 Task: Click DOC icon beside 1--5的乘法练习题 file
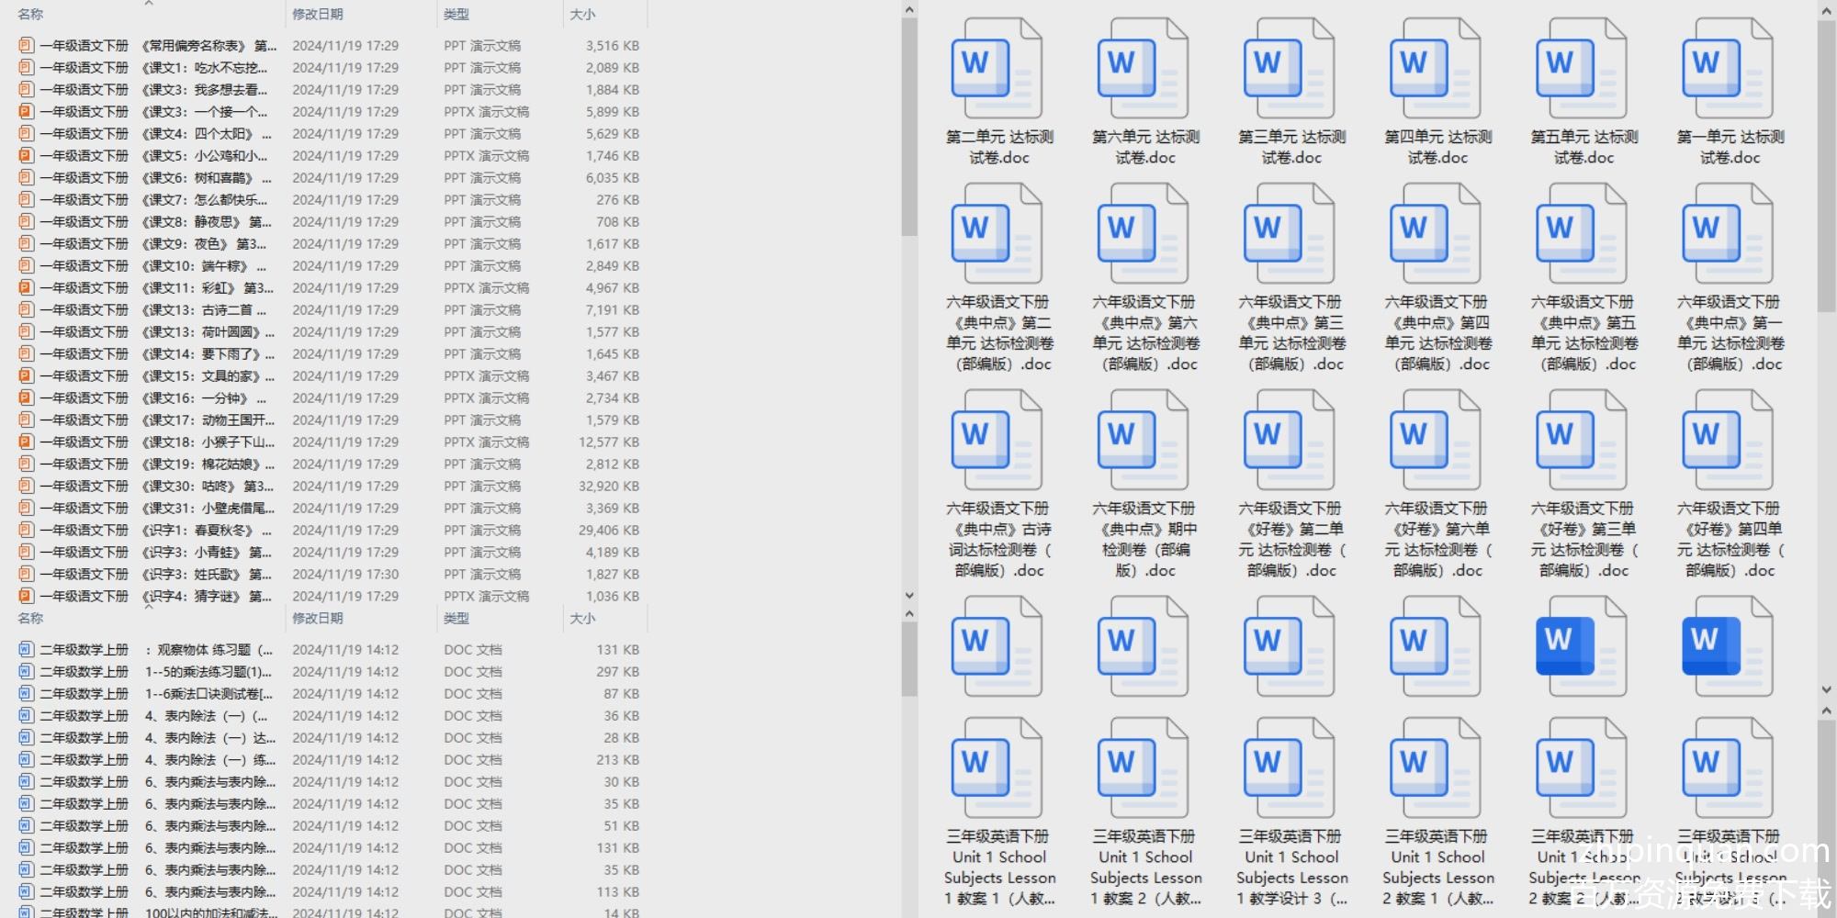pos(27,672)
